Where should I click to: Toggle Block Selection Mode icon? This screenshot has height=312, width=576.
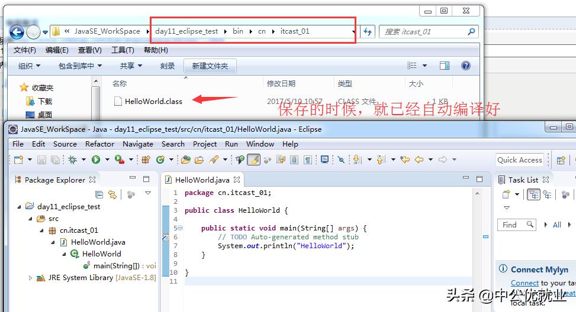coord(294,160)
